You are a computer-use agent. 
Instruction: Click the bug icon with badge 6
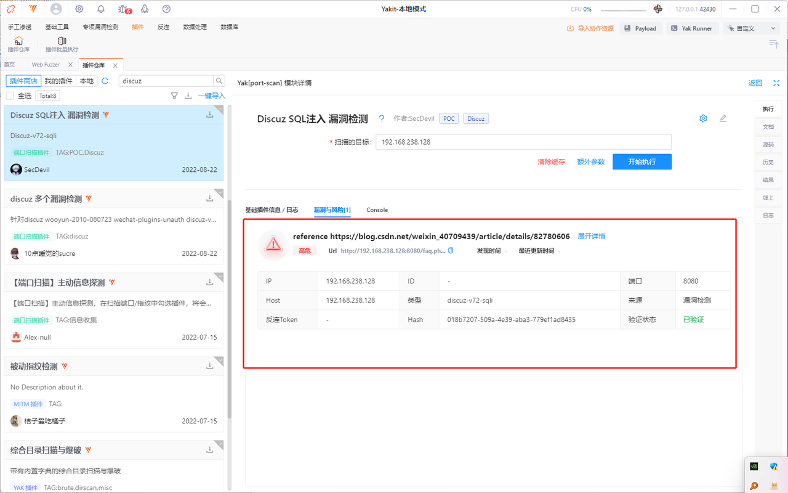click(124, 9)
